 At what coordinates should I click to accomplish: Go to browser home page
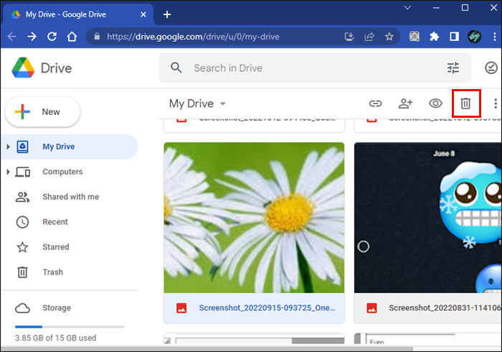click(x=72, y=36)
